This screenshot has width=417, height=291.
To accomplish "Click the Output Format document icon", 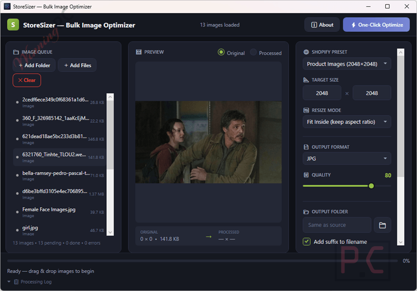I will [x=306, y=147].
